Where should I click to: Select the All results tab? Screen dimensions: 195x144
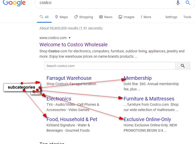coord(44,17)
